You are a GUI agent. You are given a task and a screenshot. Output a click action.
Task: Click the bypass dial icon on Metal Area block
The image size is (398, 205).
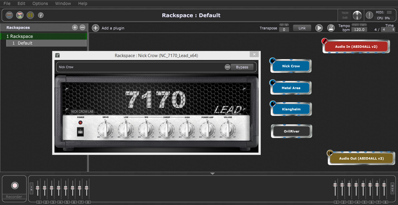point(272,82)
